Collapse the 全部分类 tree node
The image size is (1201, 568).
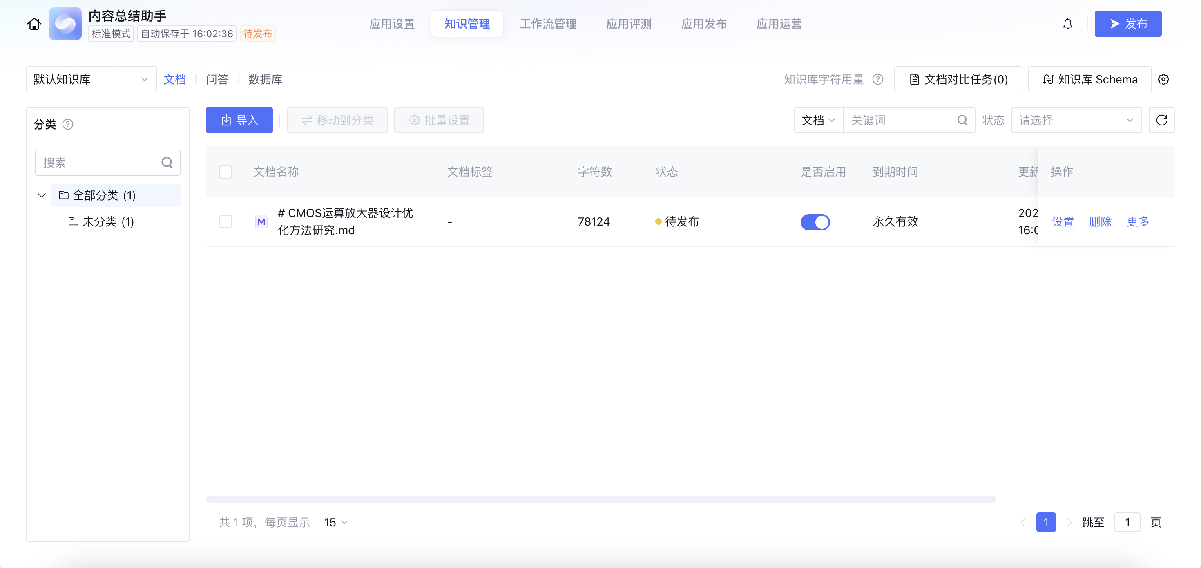point(42,195)
